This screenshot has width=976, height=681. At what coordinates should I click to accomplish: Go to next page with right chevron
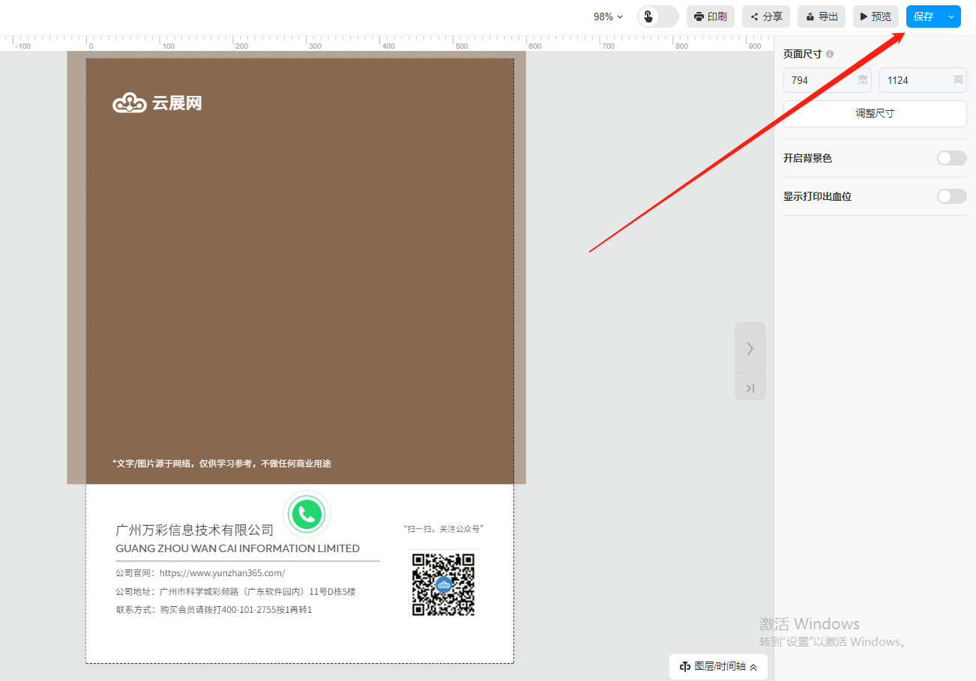pyautogui.click(x=750, y=348)
